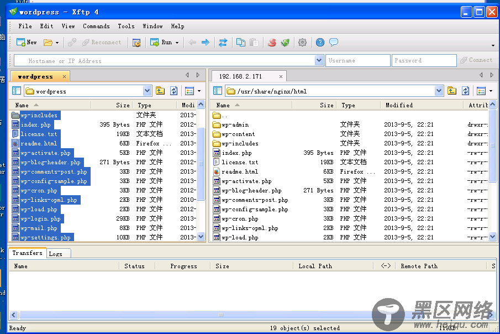Click the Reconnect toolbar button
This screenshot has height=334, width=500.
coord(102,42)
